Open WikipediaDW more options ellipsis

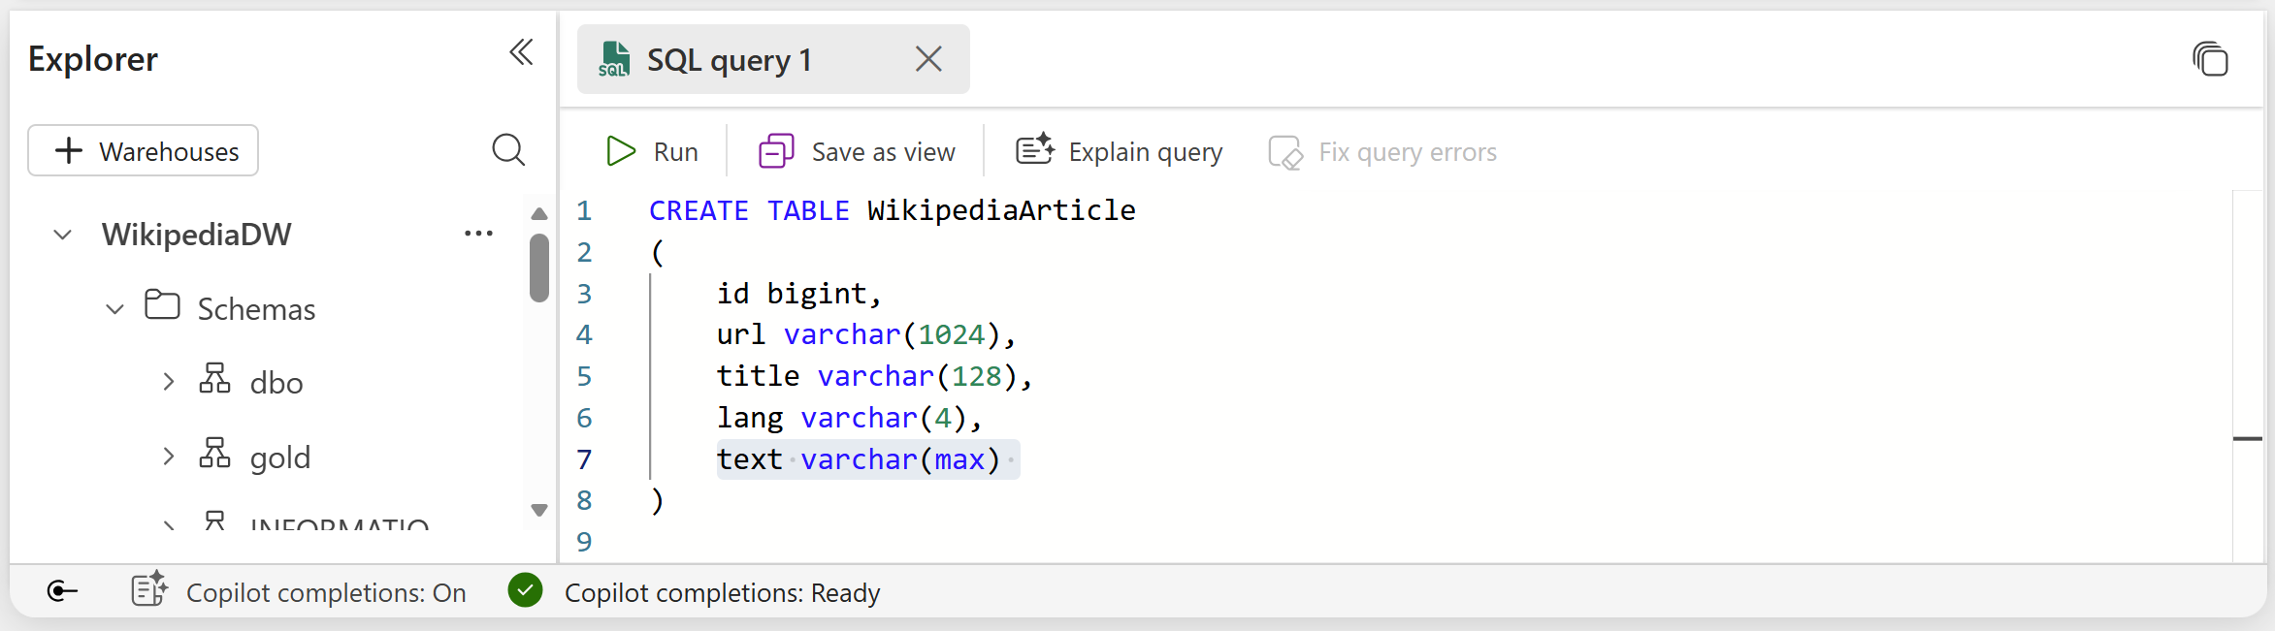tap(478, 234)
